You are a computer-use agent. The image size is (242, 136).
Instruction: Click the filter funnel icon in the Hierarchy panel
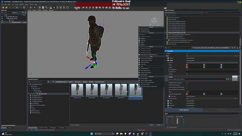point(23,12)
